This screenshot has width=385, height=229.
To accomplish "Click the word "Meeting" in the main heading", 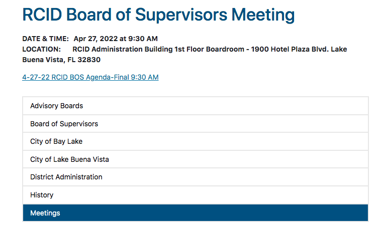I will click(x=263, y=15).
